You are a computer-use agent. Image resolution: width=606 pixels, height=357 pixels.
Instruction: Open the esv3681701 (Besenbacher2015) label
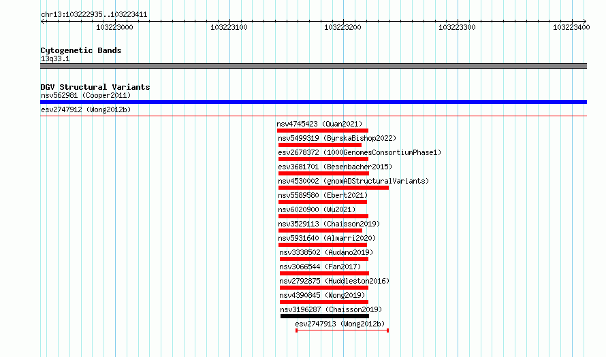tap(335, 167)
